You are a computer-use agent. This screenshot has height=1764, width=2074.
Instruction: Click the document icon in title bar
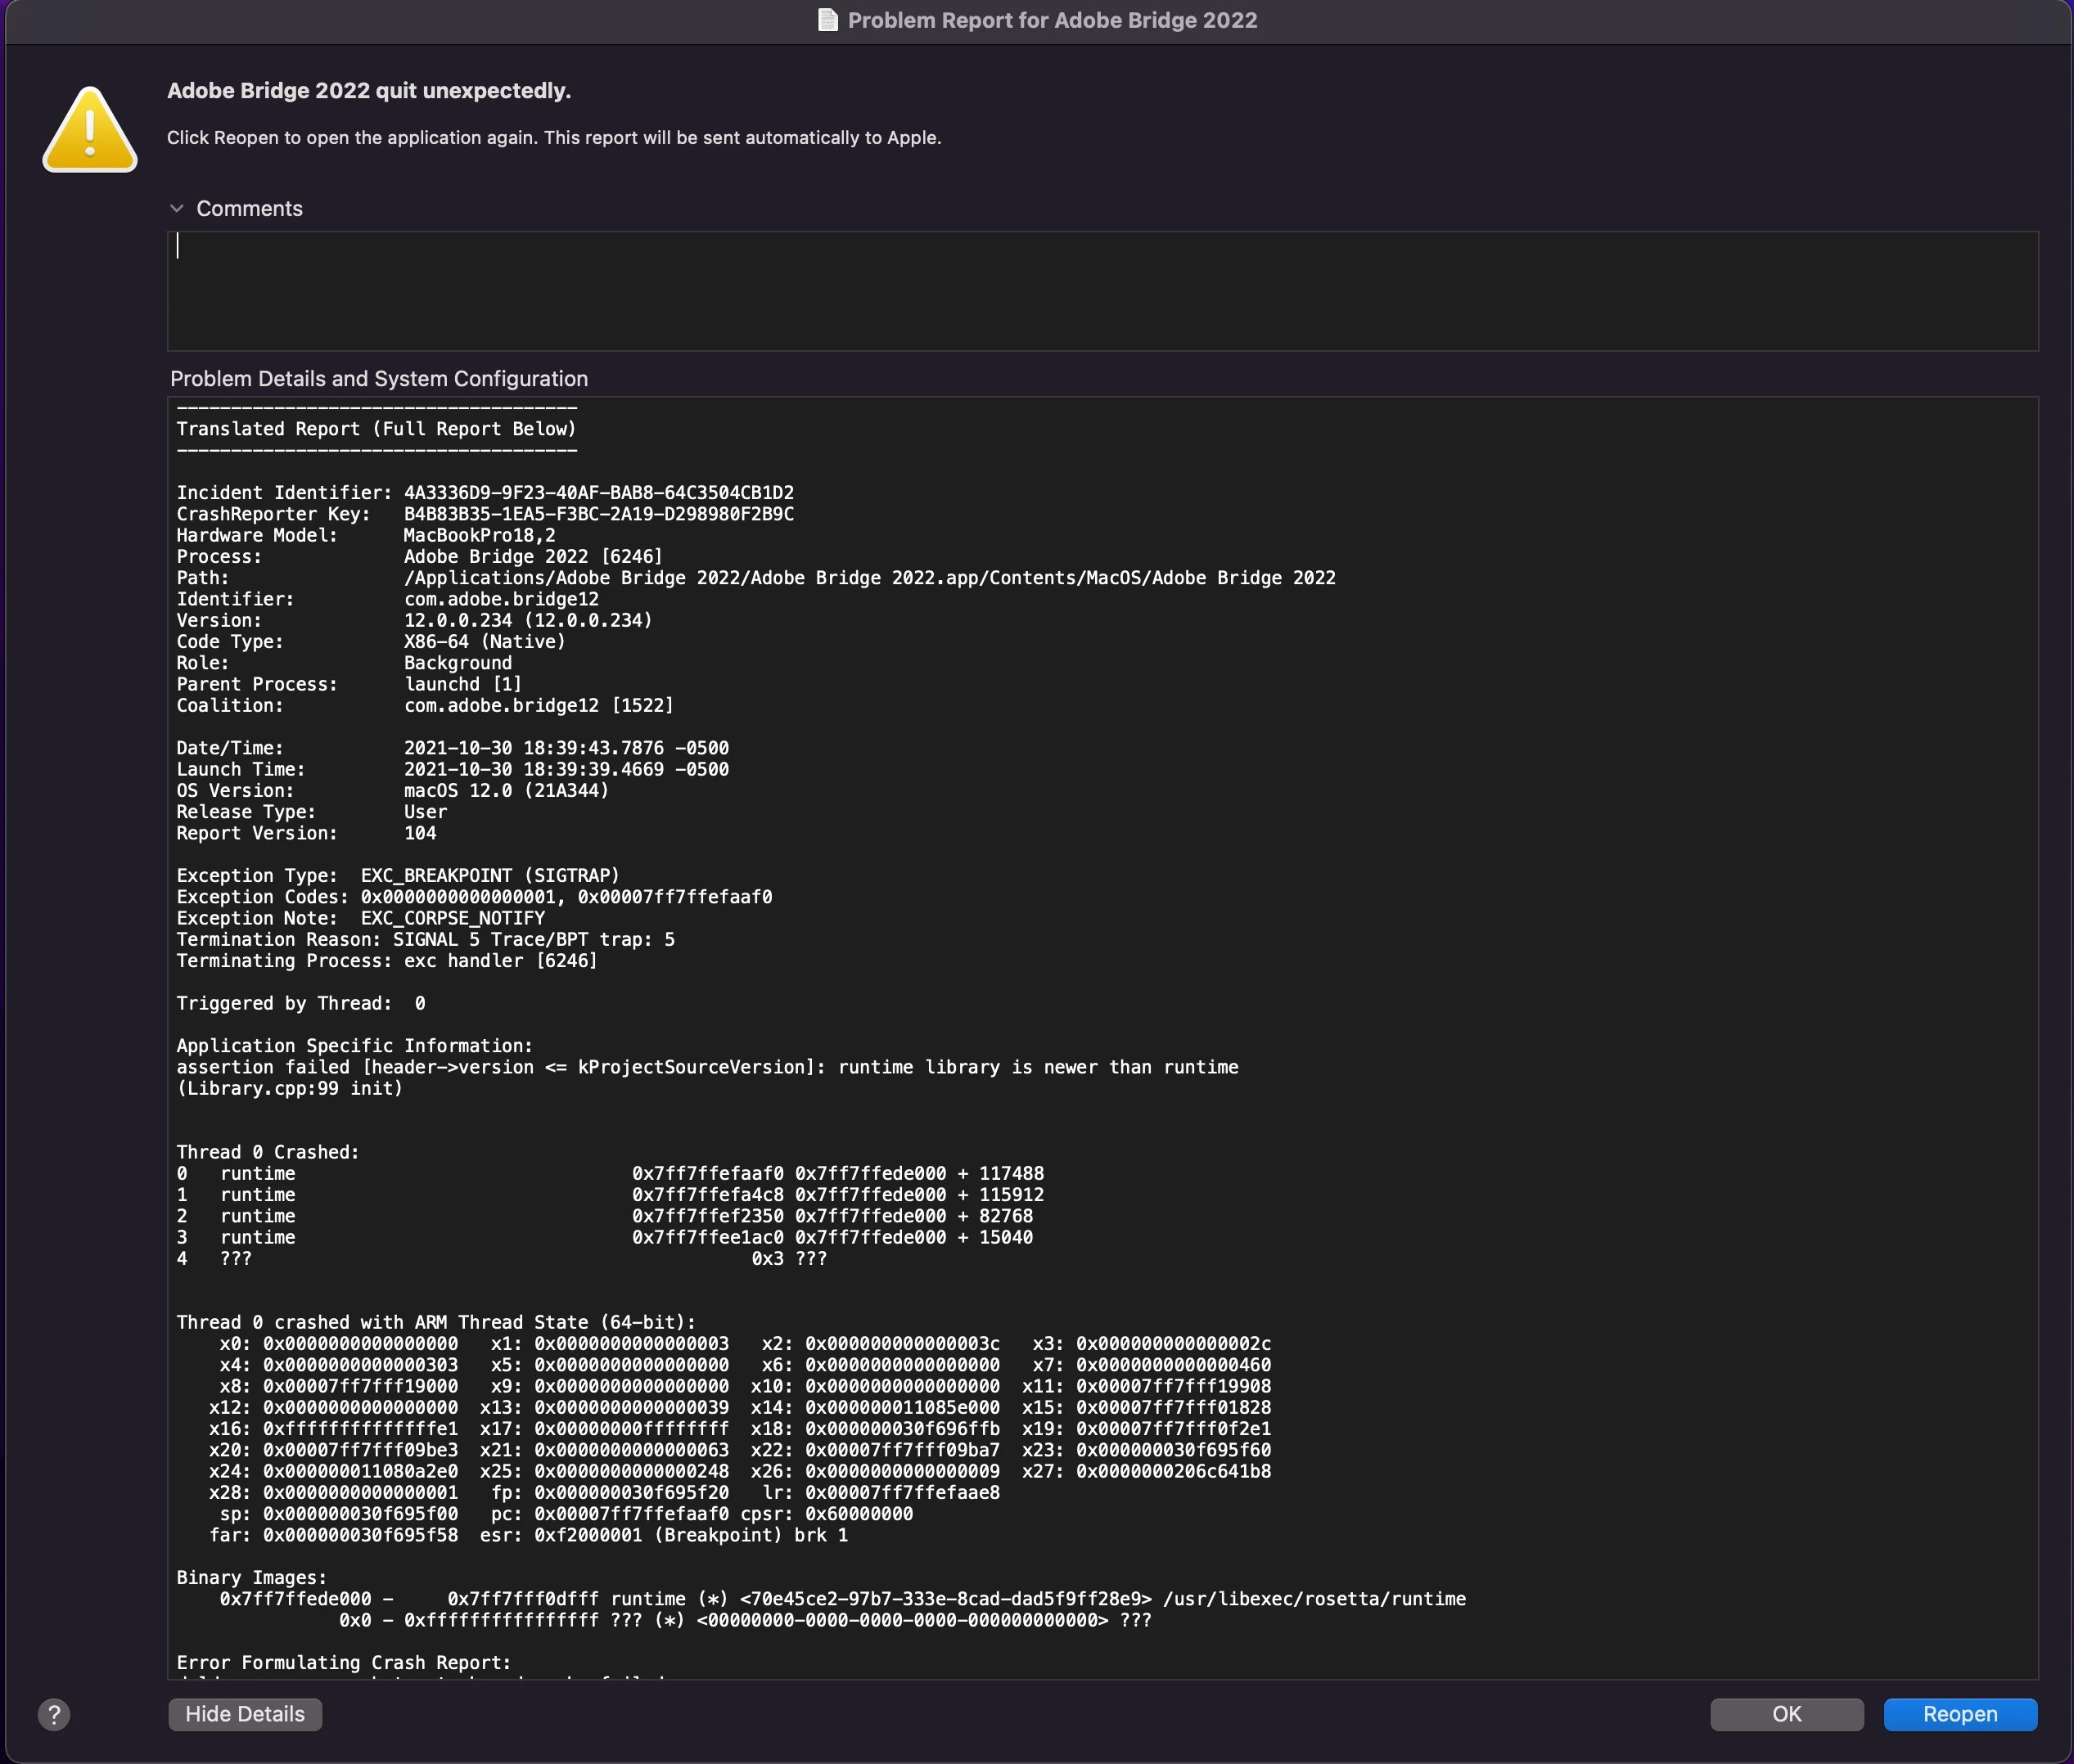pos(827,20)
